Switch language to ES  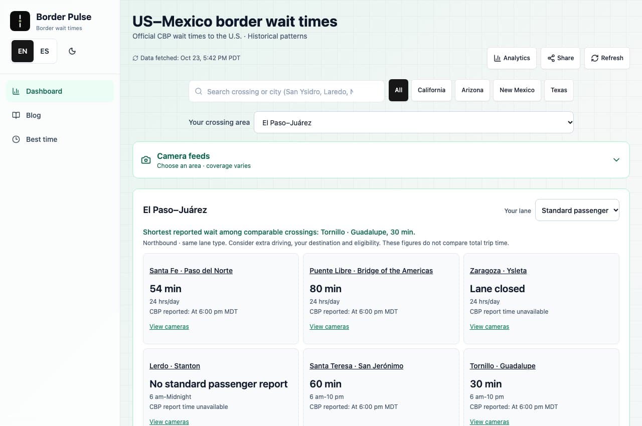pos(45,51)
